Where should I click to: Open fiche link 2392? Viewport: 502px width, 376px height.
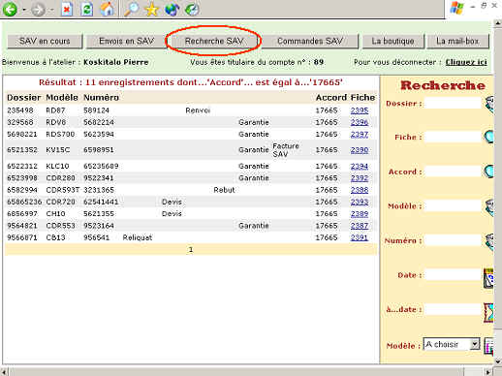(360, 178)
